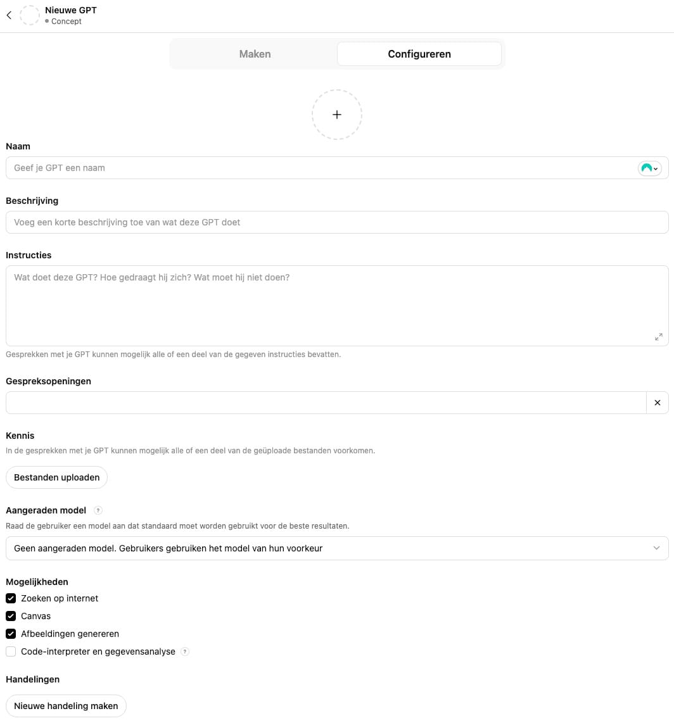Click Bestanden uploaden button
The image size is (674, 723).
tap(56, 477)
